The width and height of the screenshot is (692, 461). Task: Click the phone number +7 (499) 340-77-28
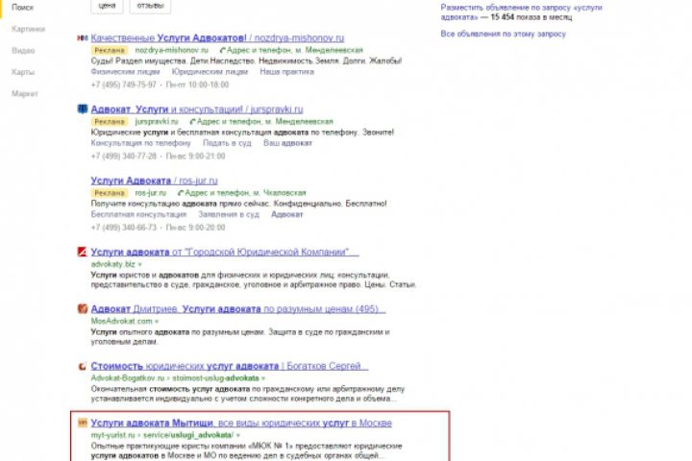(x=124, y=157)
